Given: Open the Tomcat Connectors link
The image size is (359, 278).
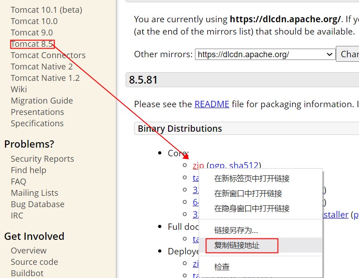Looking at the screenshot, I should (x=48, y=55).
